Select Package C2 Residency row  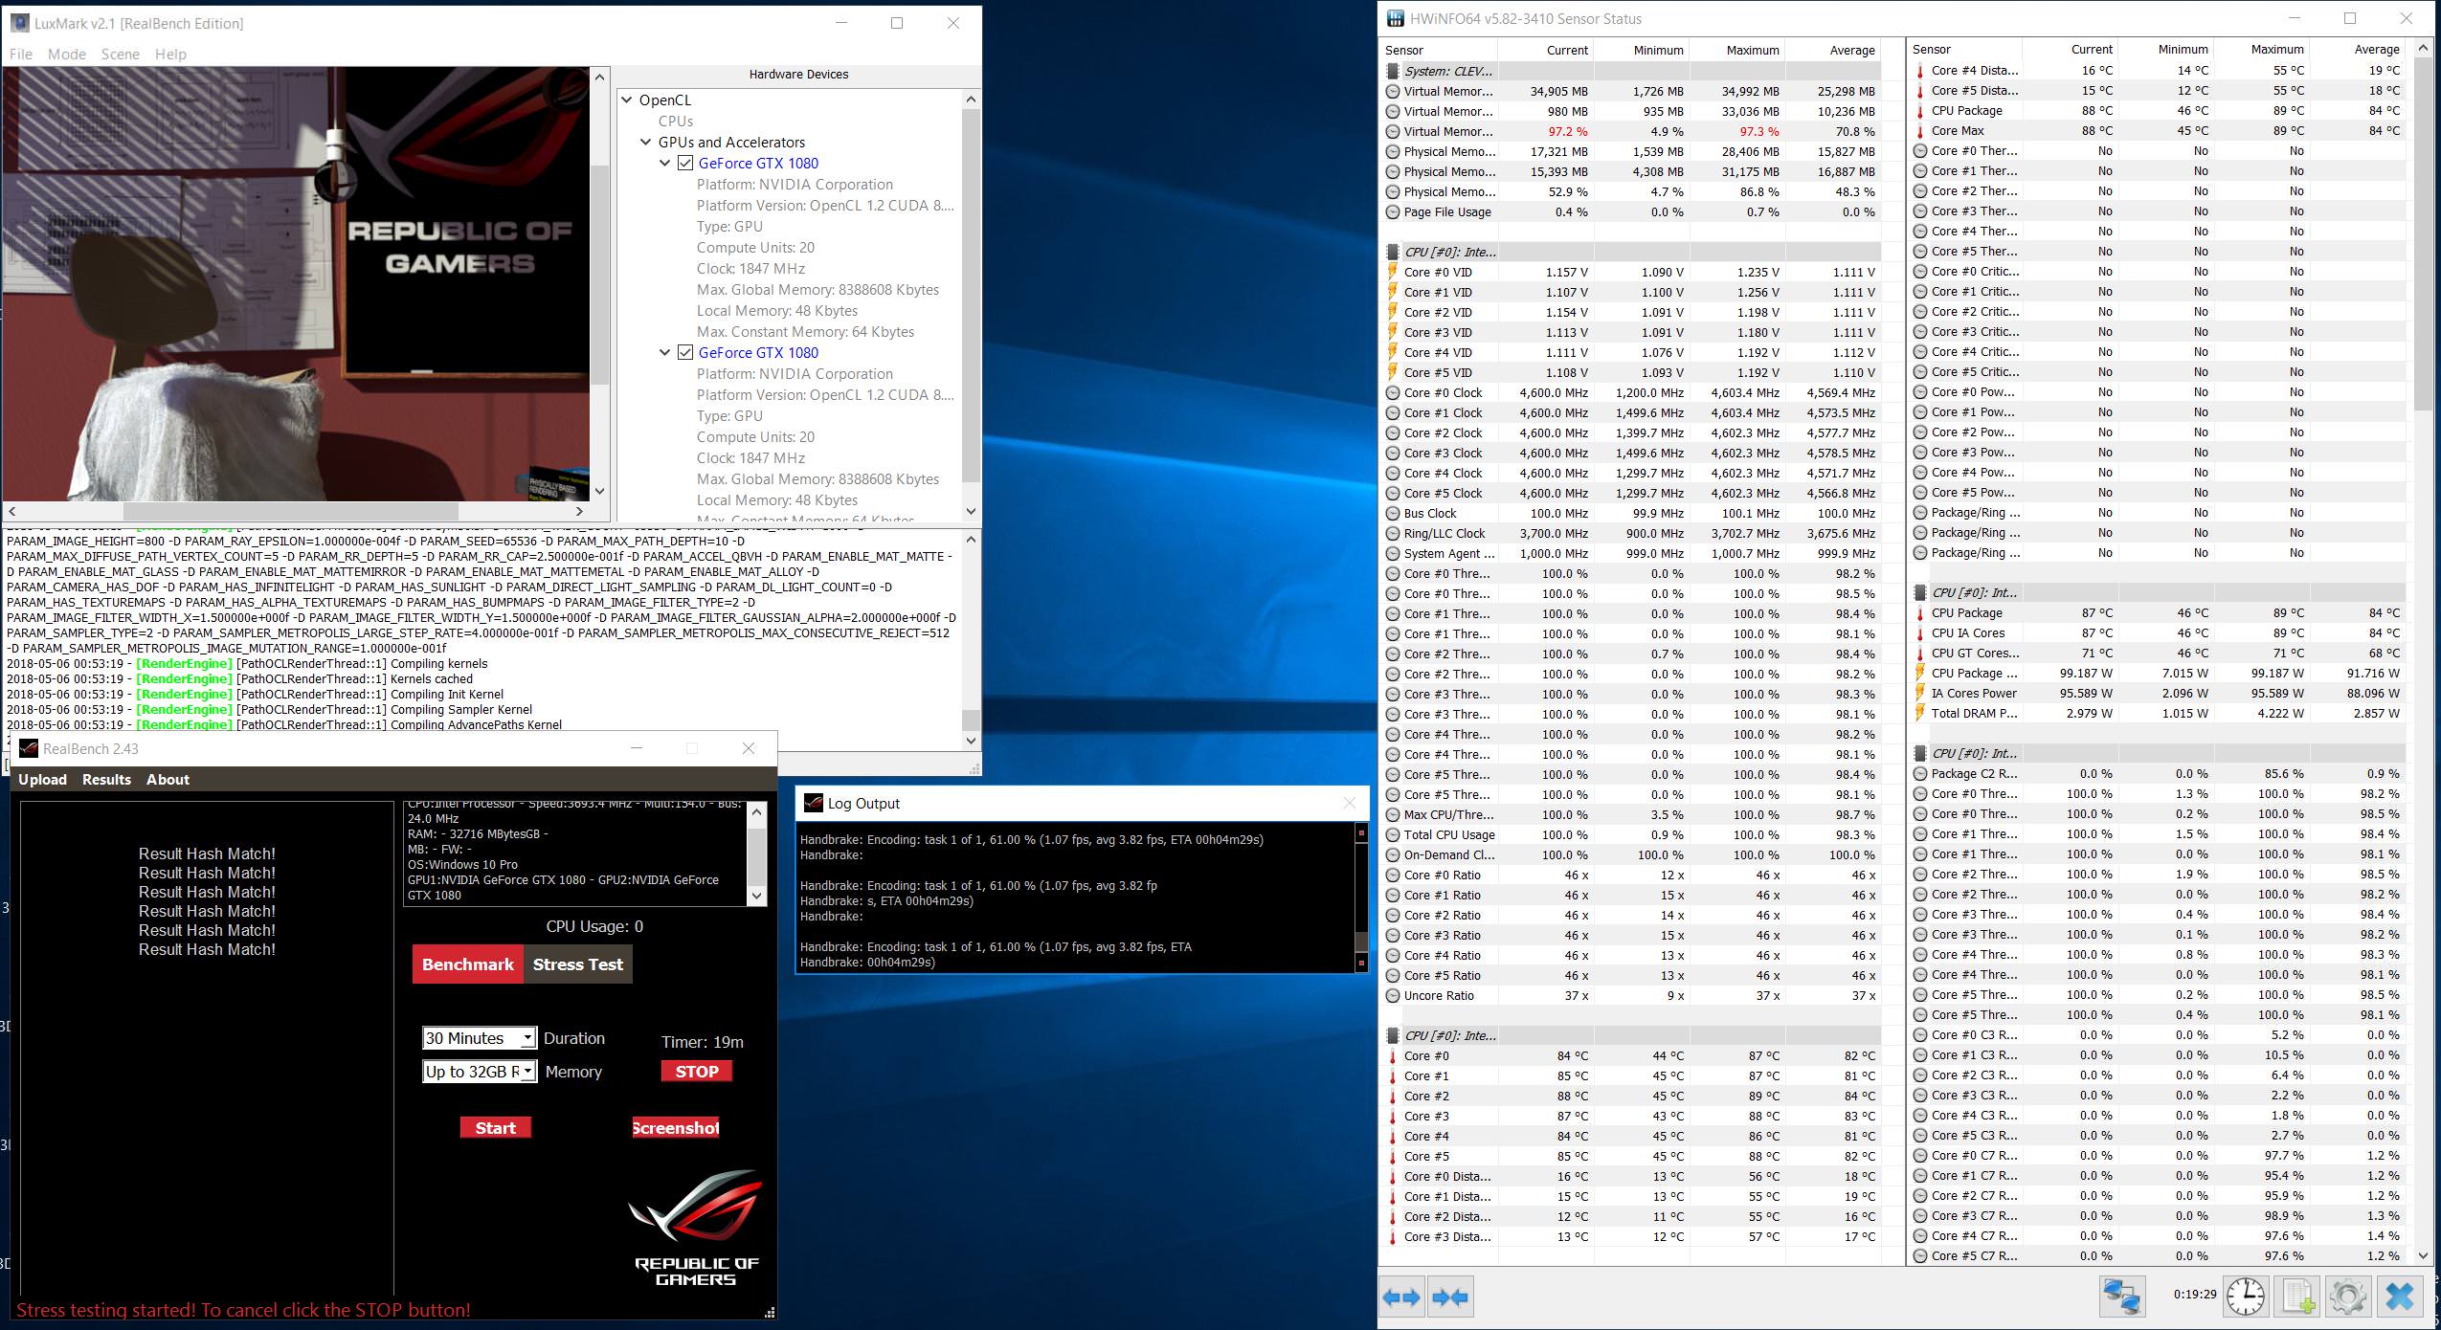point(2158,773)
